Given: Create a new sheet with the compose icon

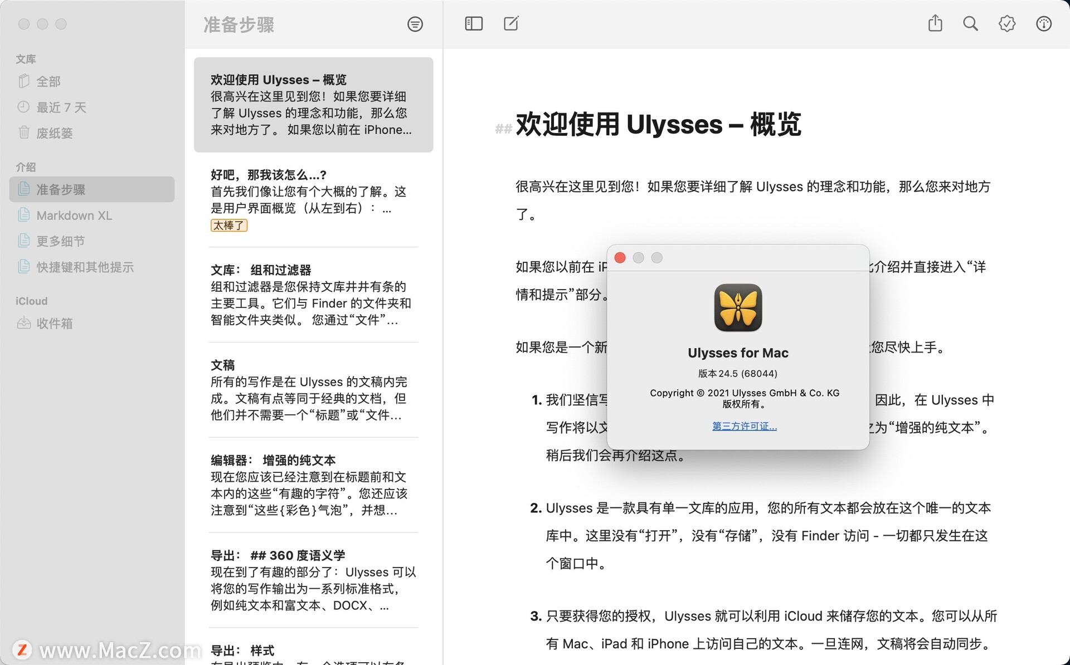Looking at the screenshot, I should (511, 23).
